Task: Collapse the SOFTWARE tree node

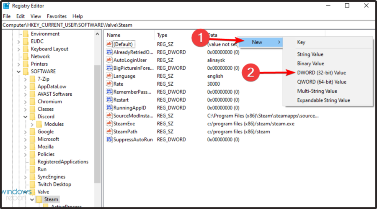Action: (x=18, y=71)
